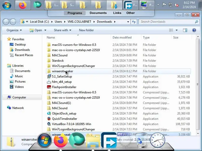Switch to the 'L...' folder window in taskbar
202x151 pixels.
pyautogui.click(x=52, y=5)
